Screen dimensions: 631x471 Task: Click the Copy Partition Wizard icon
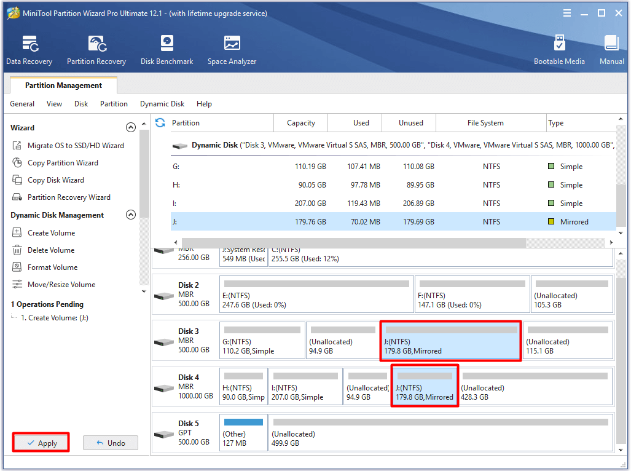tap(17, 162)
